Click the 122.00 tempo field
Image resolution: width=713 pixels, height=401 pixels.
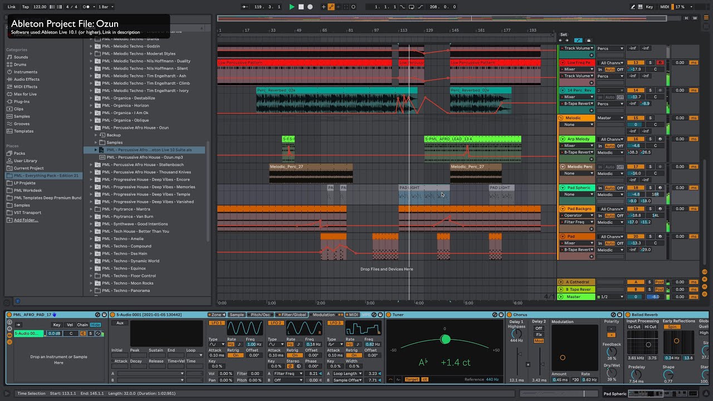[x=40, y=7]
